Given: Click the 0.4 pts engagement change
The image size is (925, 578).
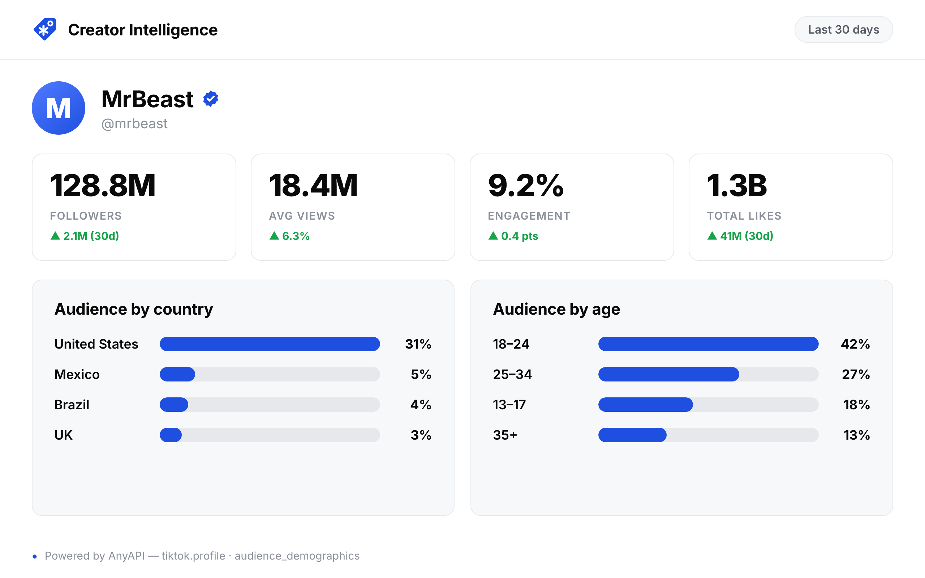Looking at the screenshot, I should pyautogui.click(x=520, y=236).
